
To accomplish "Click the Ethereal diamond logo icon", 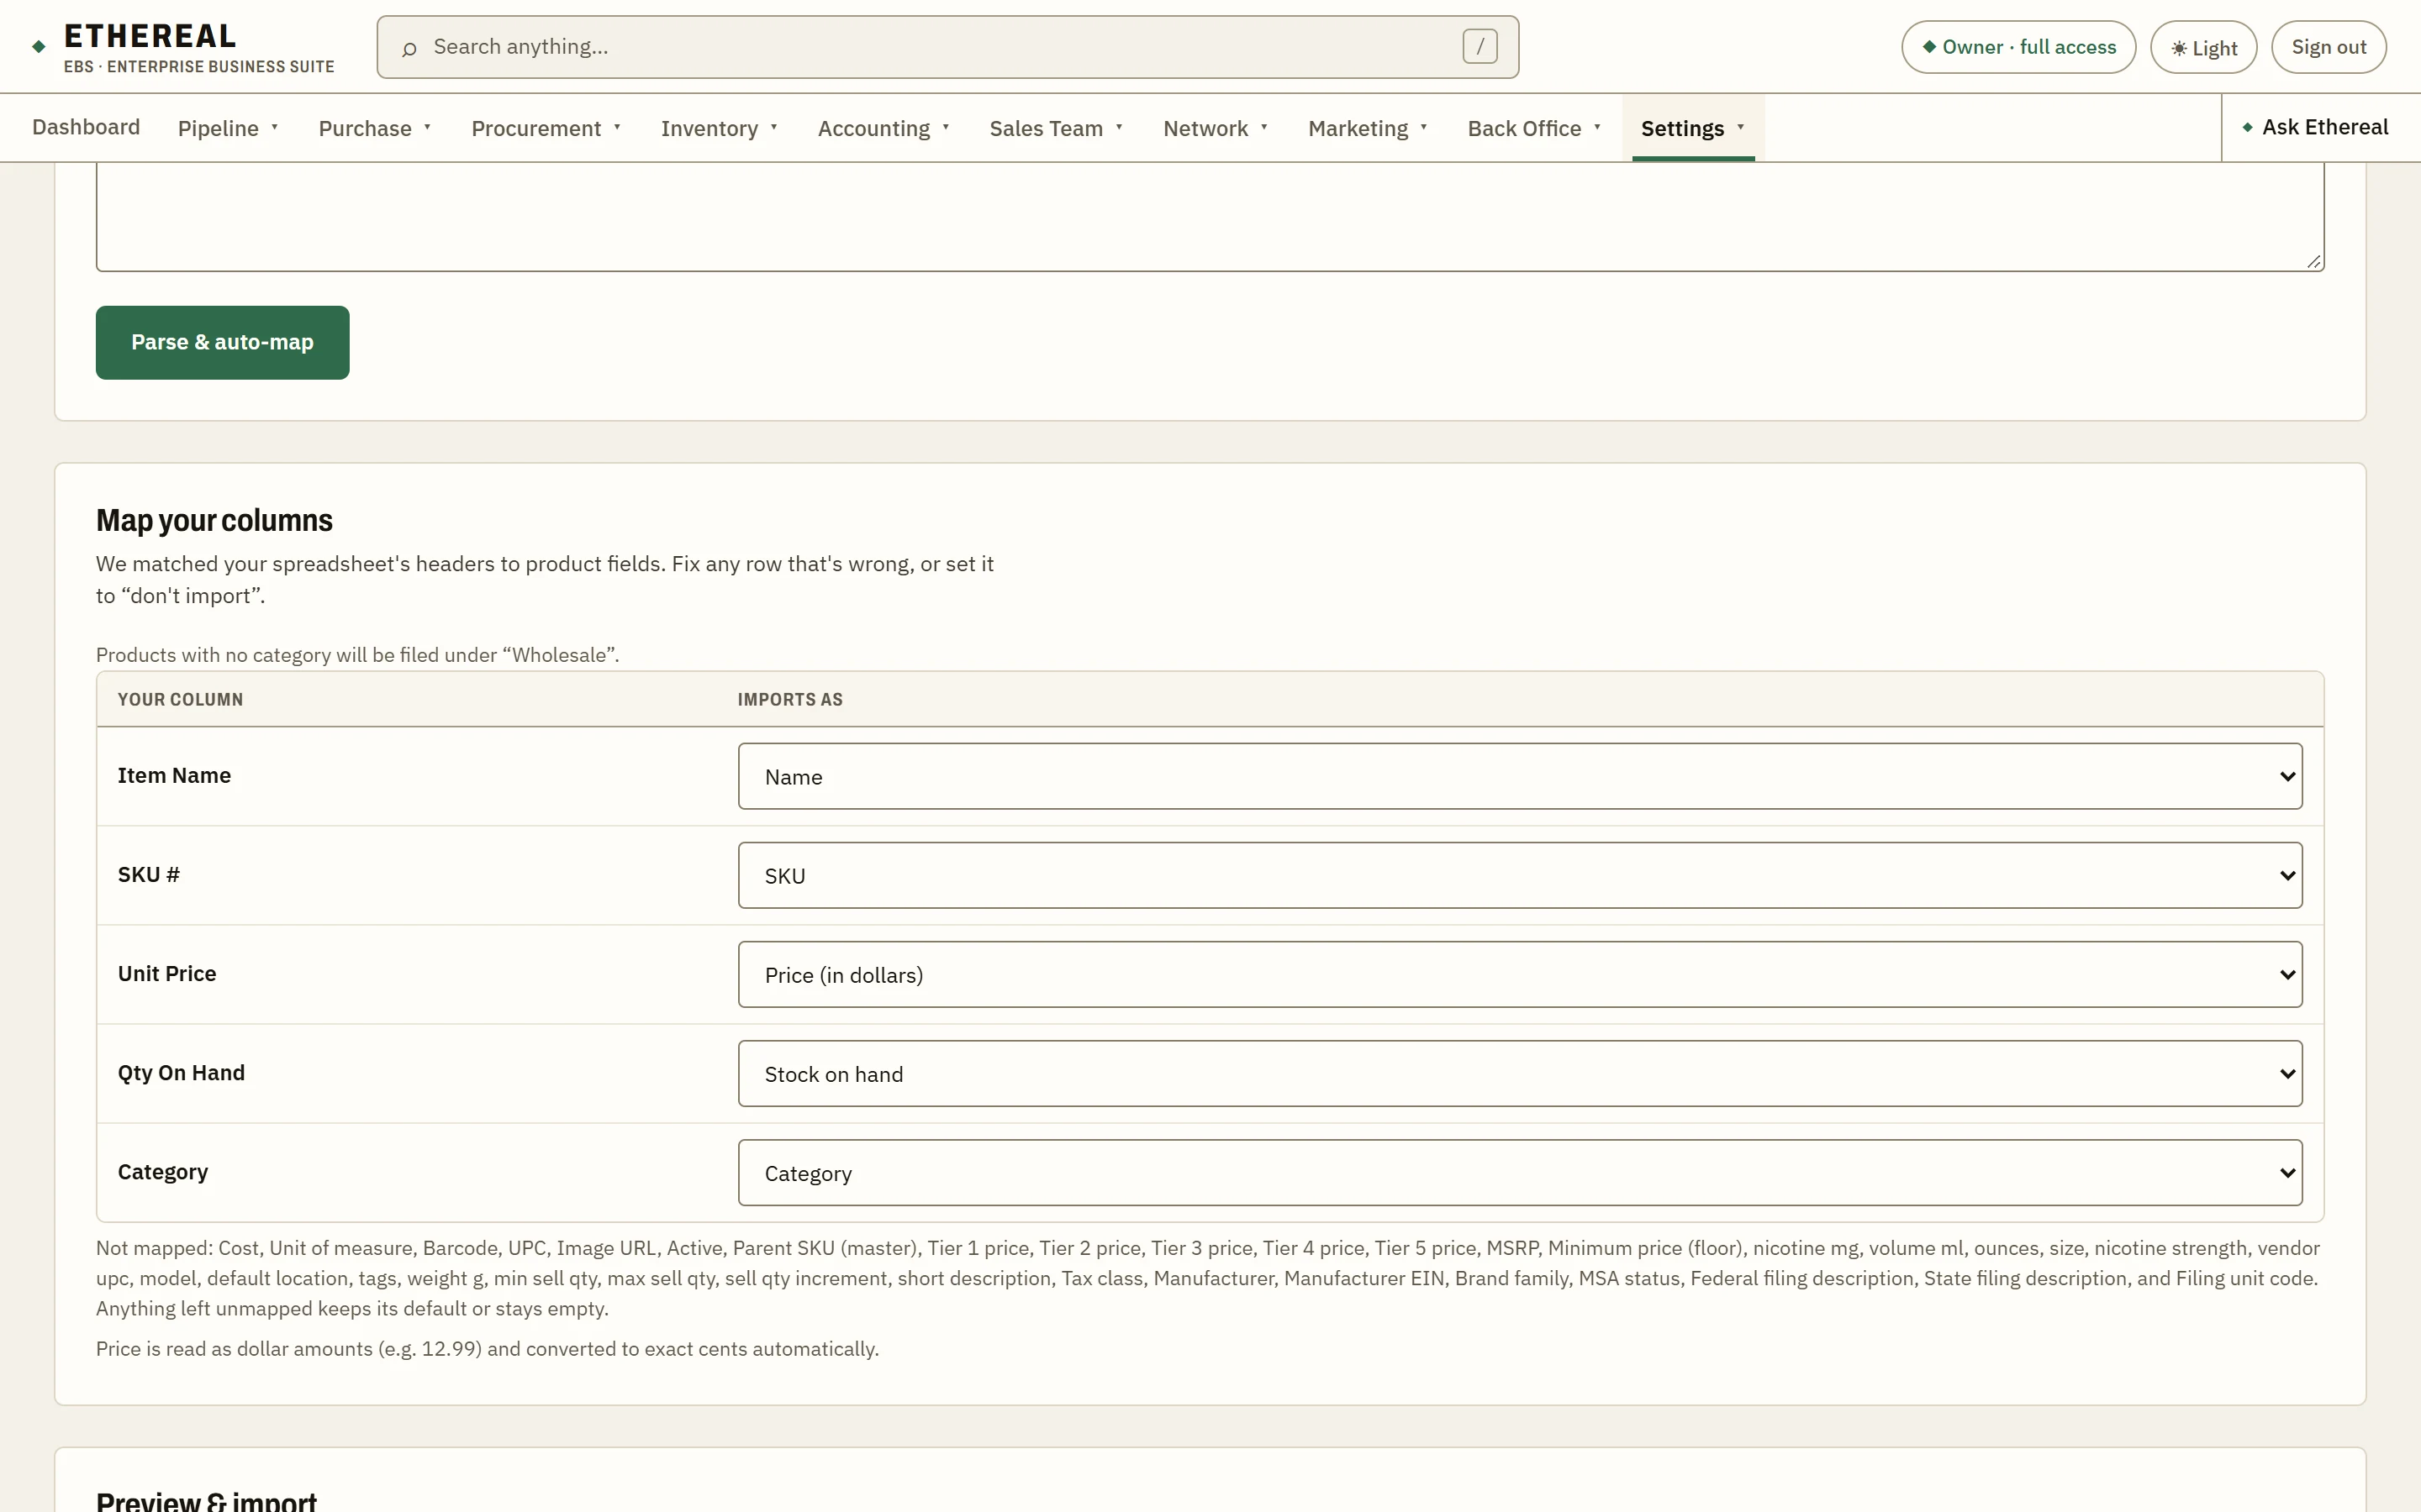I will (x=39, y=47).
